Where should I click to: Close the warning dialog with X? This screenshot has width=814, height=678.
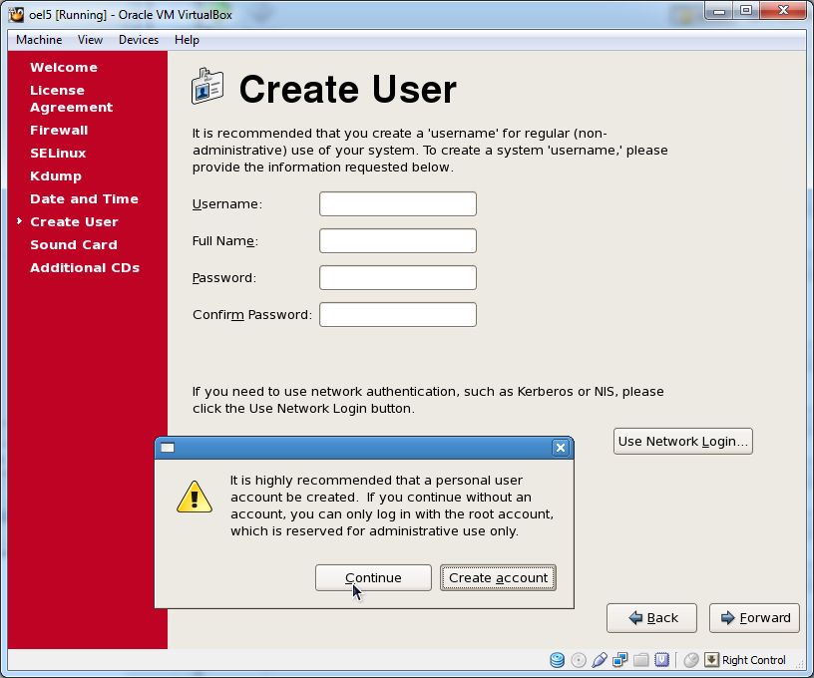561,448
